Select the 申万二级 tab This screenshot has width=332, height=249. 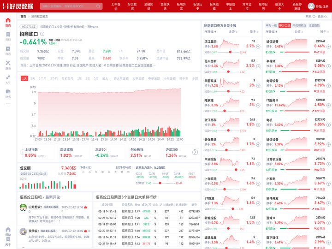point(285,25)
